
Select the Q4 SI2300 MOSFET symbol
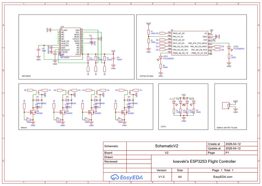point(33,112)
